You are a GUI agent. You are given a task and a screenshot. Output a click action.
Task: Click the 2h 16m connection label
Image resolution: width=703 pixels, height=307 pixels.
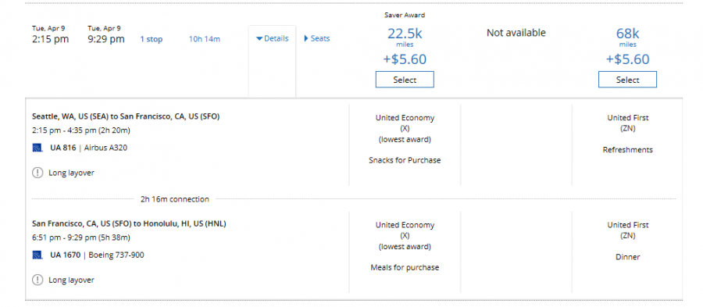[x=175, y=199]
